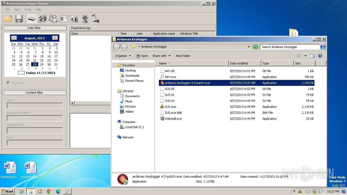Open webcam log toolbar icon
Screen dimensions: 347x195
pyautogui.click(x=85, y=19)
